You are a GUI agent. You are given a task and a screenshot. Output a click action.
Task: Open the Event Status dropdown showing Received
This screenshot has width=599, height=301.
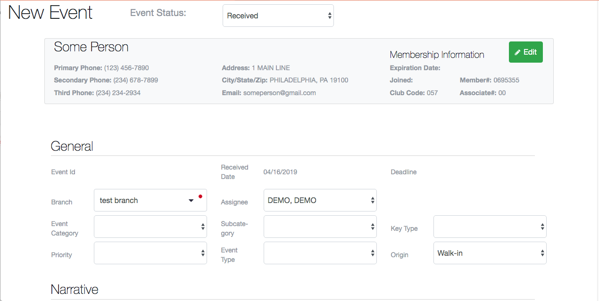278,16
